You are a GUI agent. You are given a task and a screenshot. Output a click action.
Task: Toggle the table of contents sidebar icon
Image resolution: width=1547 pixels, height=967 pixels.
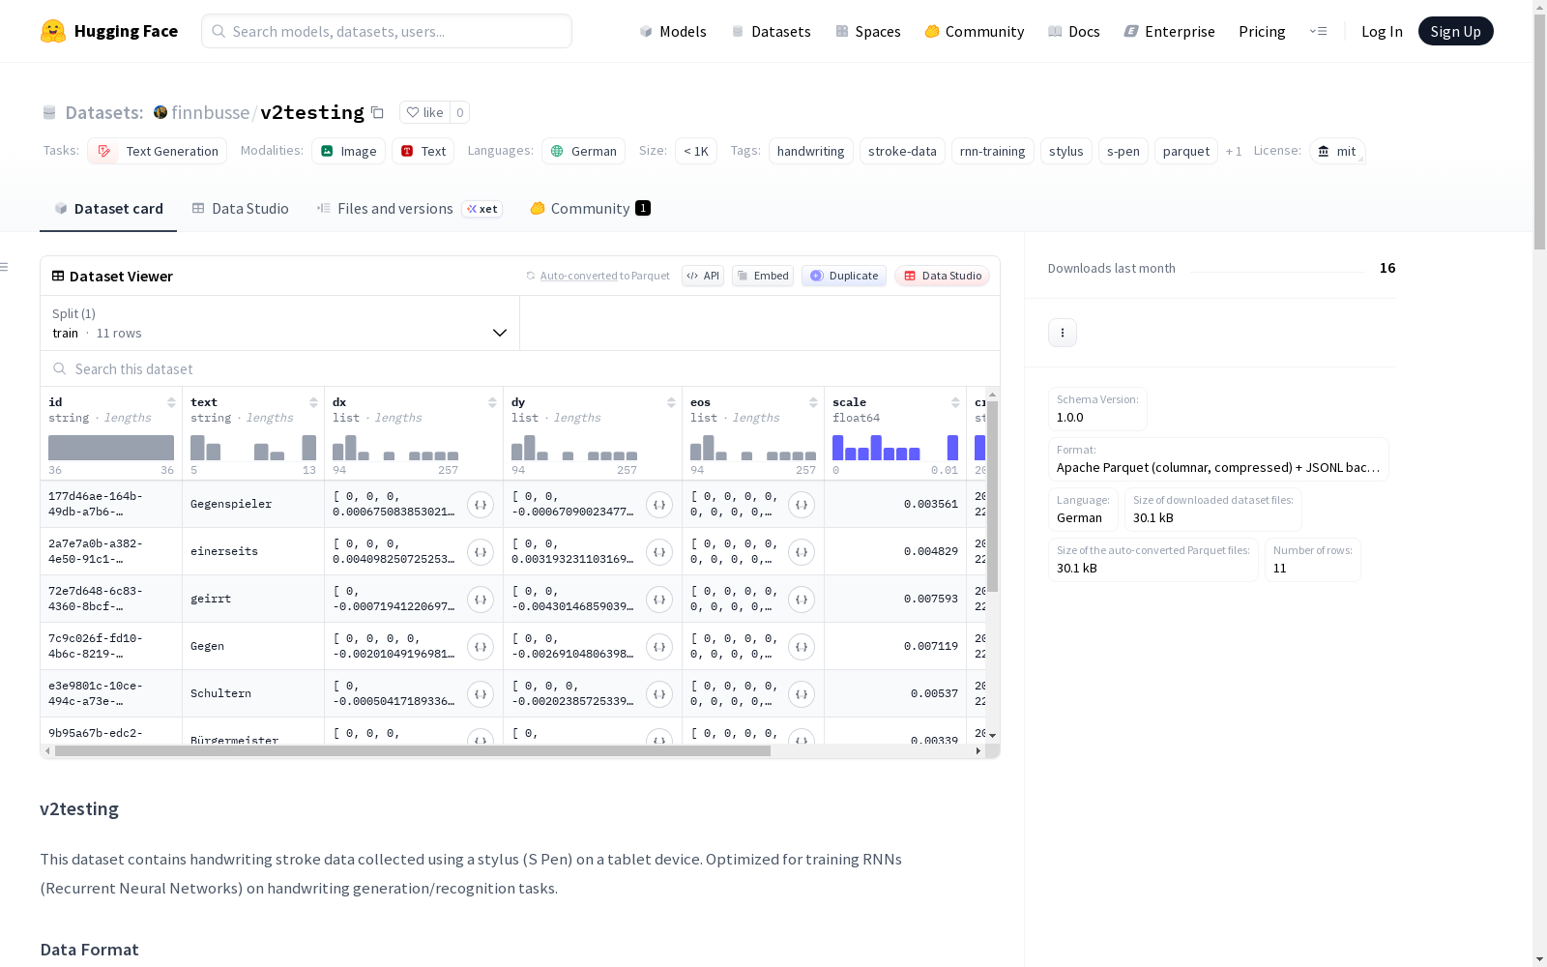(4, 267)
